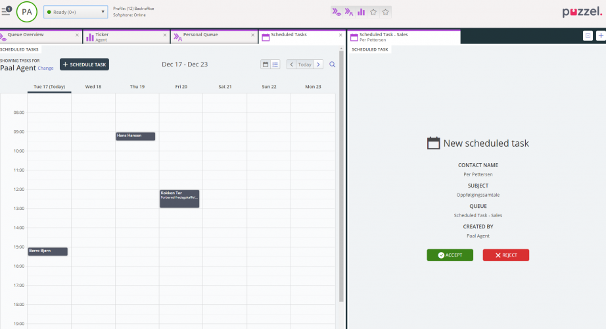Open the tab layout options icon

tap(588, 36)
